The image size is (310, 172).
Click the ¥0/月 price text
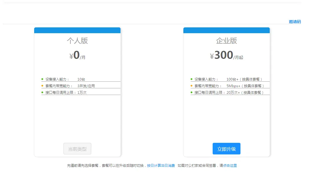click(x=77, y=55)
